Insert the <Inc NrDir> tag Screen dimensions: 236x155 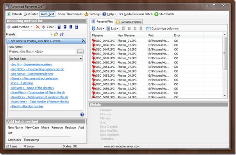click(x=37, y=69)
